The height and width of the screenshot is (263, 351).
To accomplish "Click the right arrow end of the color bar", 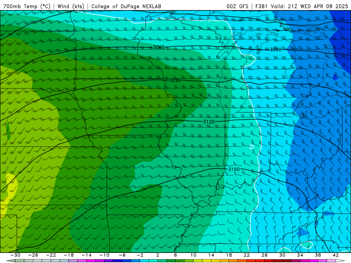I will pyautogui.click(x=340, y=261).
